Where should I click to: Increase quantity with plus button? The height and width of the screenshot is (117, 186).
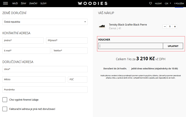pyautogui.click(x=175, y=27)
